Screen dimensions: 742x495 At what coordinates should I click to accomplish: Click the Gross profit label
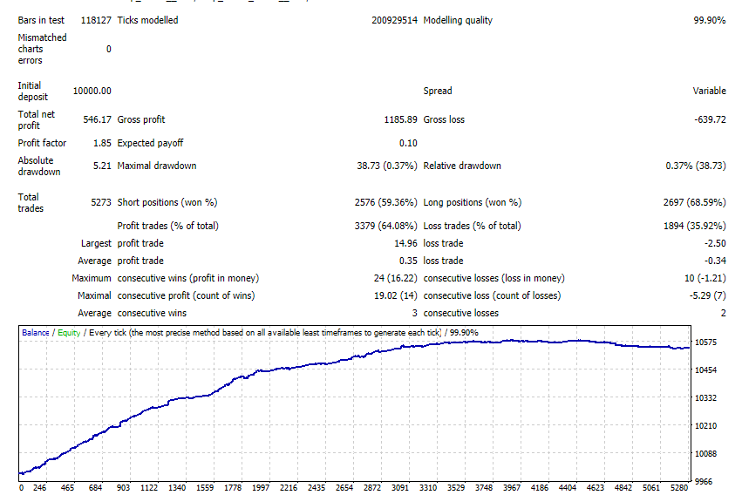[x=141, y=119]
